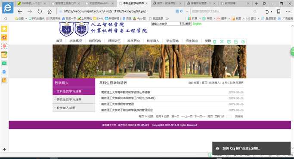Image resolution: width=294 pixels, height=159 pixels.
Task: Open Baidu bookmark in bookmarks bar
Action: (127, 18)
